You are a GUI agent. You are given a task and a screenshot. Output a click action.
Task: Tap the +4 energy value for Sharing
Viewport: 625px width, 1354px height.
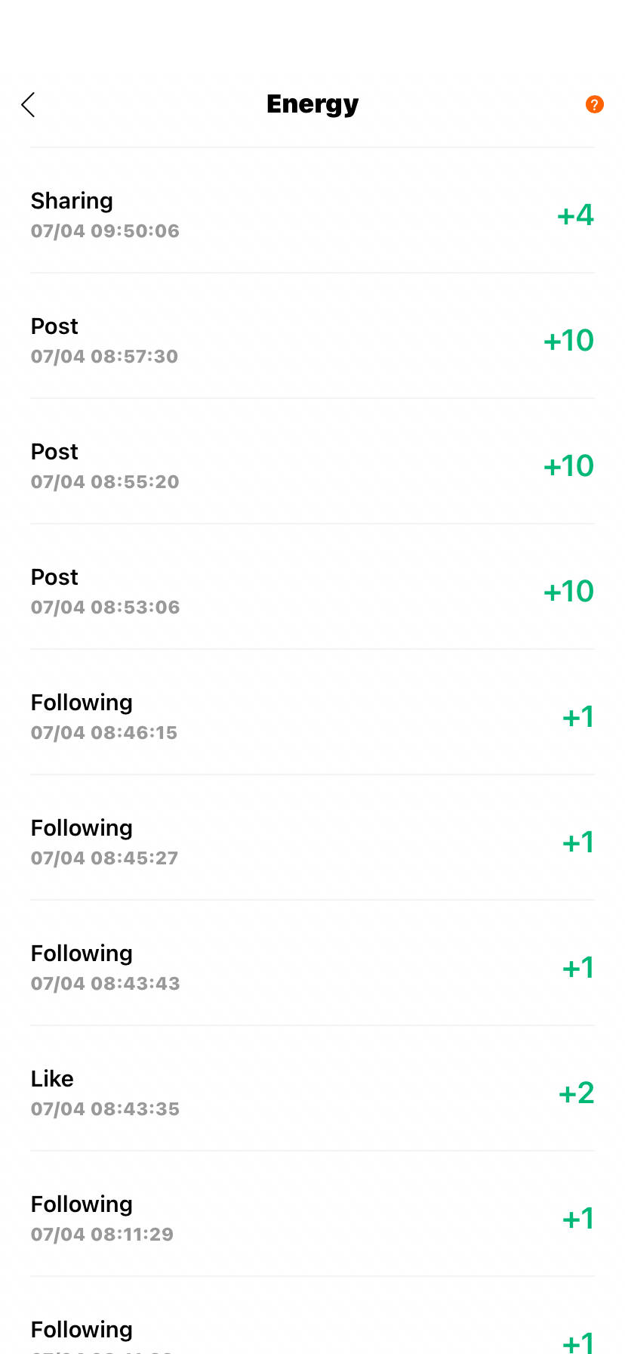576,215
